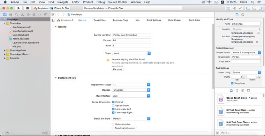
Task: Open the Project Format dropdown
Action: click(x=246, y=53)
